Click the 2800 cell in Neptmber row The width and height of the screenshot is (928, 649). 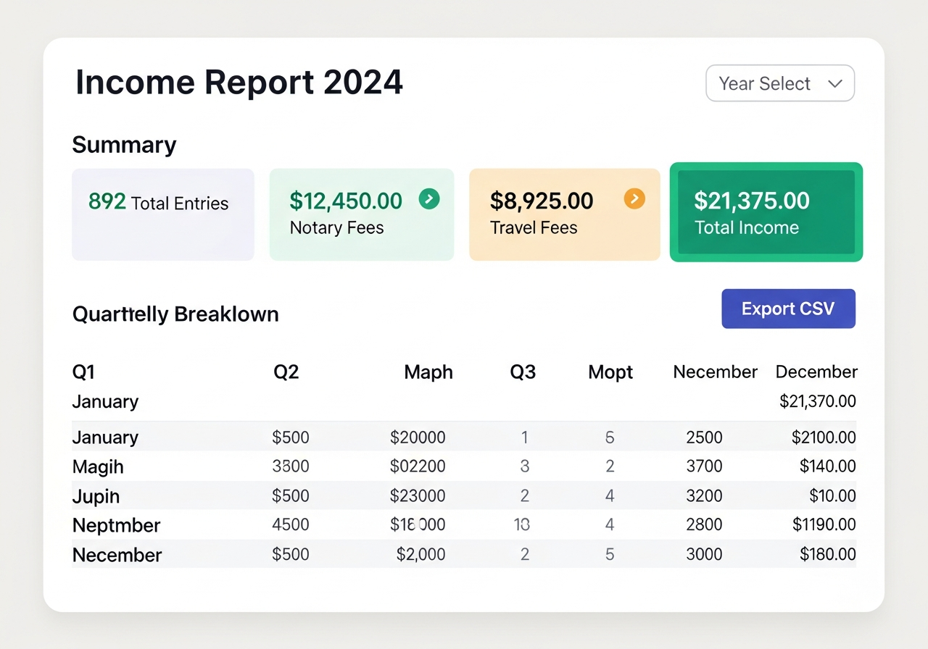(704, 524)
